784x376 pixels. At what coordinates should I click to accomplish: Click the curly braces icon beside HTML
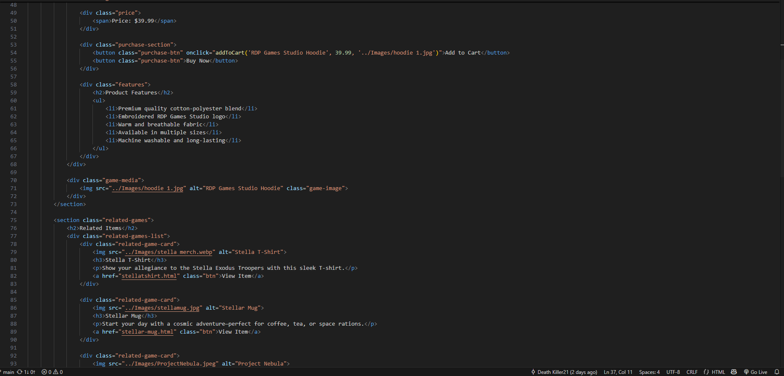pos(706,372)
